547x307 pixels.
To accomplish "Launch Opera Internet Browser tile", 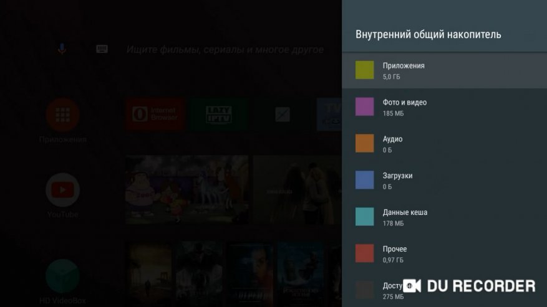I will click(x=155, y=115).
